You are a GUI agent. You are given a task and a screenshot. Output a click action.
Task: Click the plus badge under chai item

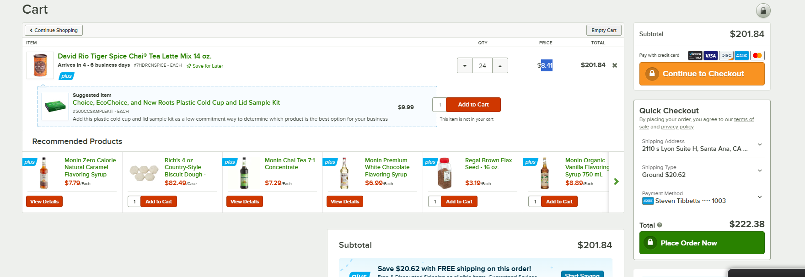[x=66, y=76]
